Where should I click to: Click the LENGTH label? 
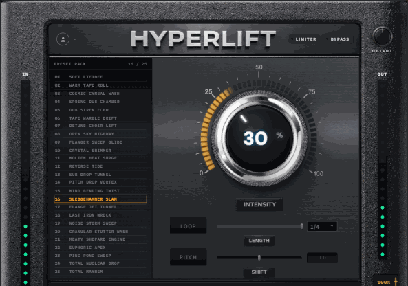pos(259,241)
